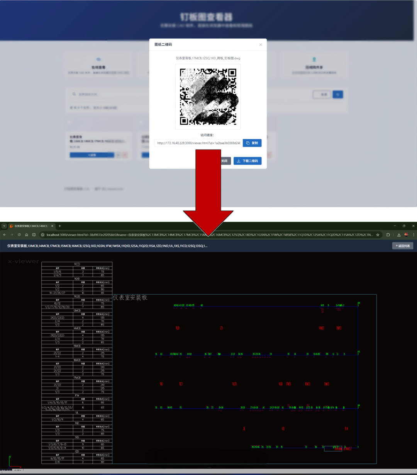The image size is (417, 475).
Task: Close the 仪表室安装板 browser tab
Action: [x=53, y=226]
